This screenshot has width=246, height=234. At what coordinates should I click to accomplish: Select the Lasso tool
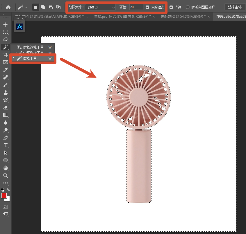tap(6, 39)
